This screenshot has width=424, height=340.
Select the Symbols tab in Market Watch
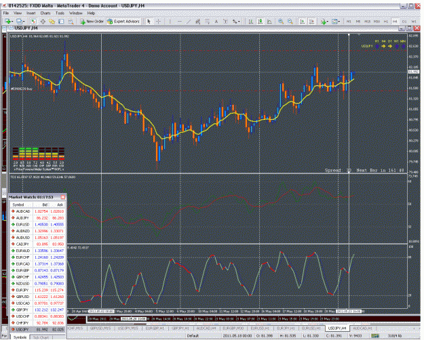20,337
